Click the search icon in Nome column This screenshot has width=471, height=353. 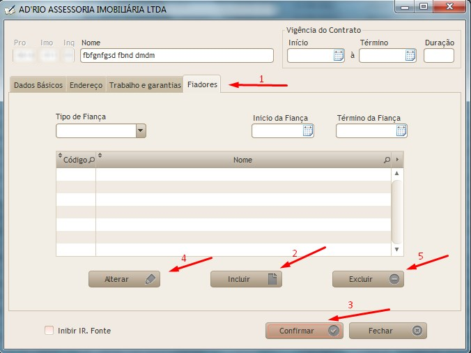tap(387, 160)
